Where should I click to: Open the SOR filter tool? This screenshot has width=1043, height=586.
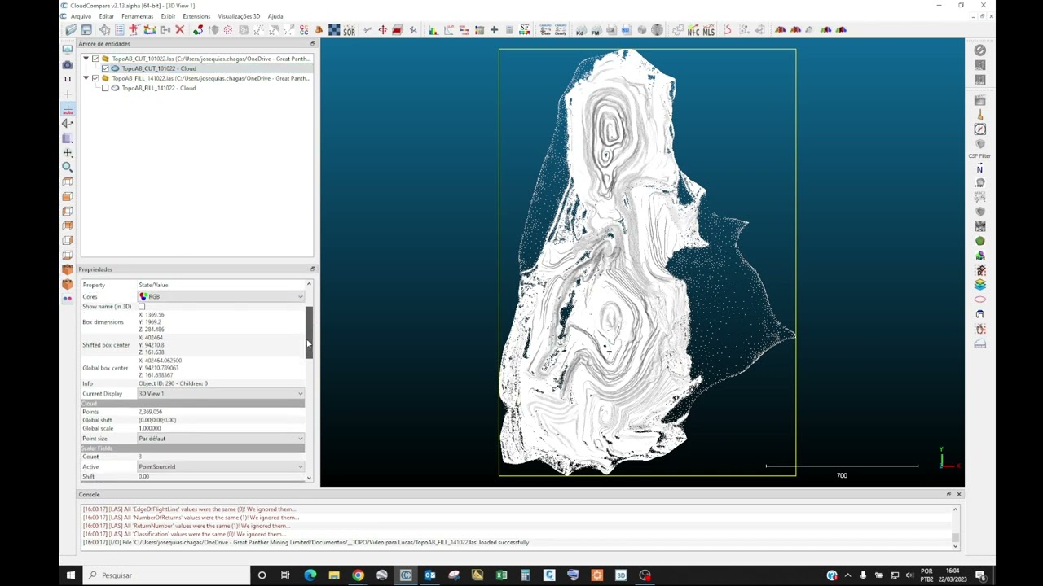(350, 30)
